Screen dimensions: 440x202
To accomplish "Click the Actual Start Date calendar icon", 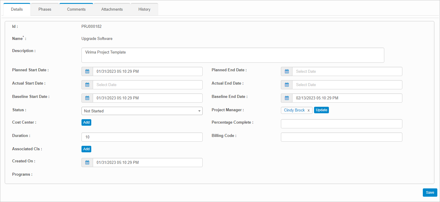I will click(x=87, y=85).
